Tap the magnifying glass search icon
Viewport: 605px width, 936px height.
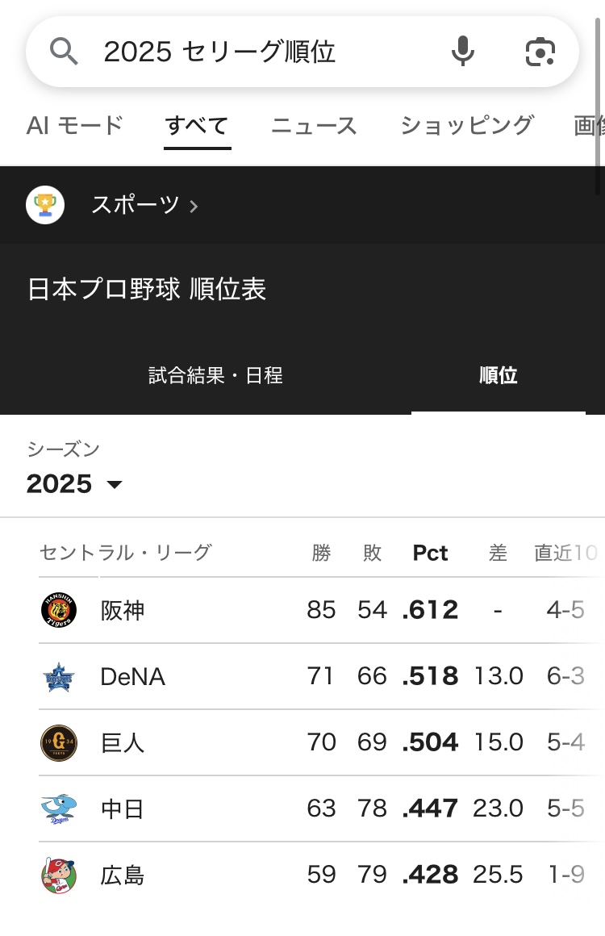pos(65,52)
